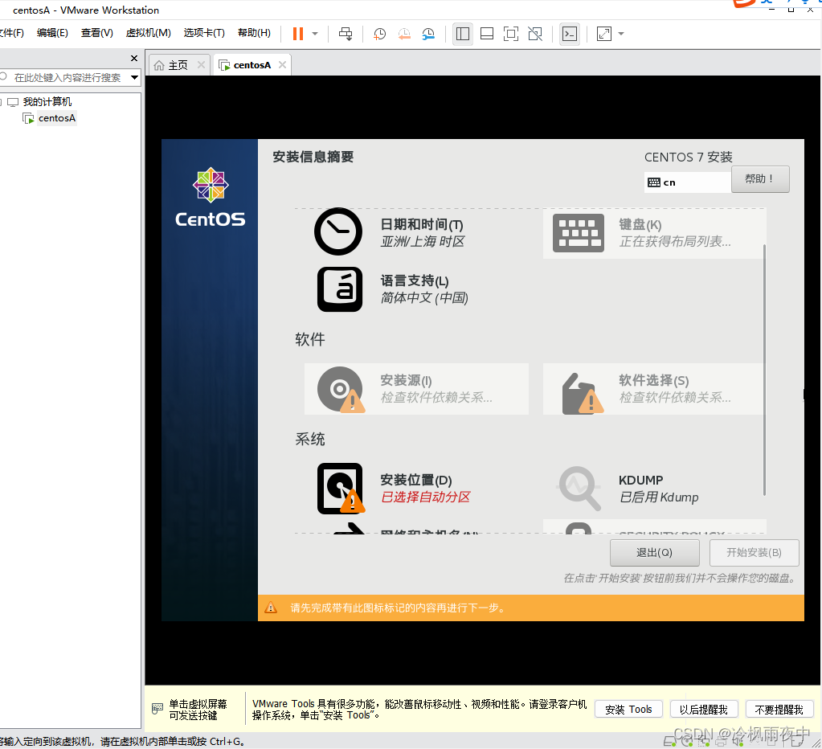
Task: Toggle the thumbnail bar view icon
Action: [486, 34]
